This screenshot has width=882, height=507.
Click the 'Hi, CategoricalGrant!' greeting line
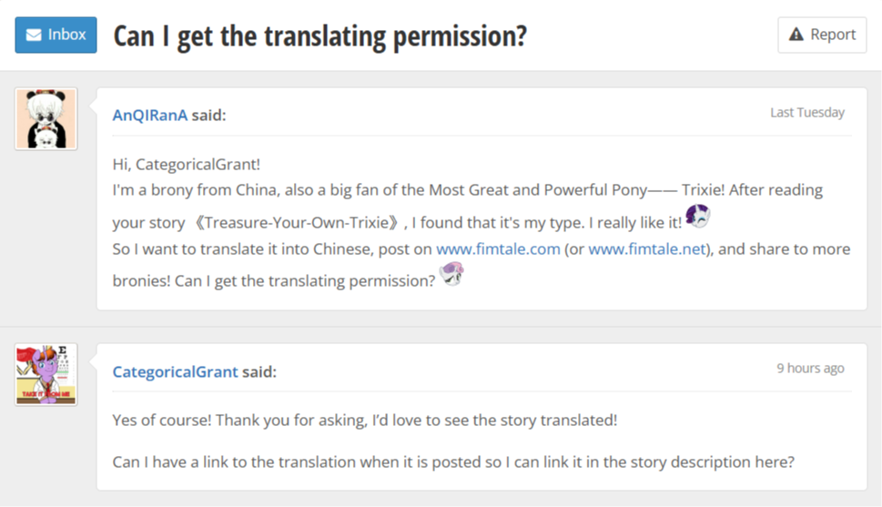pos(187,165)
